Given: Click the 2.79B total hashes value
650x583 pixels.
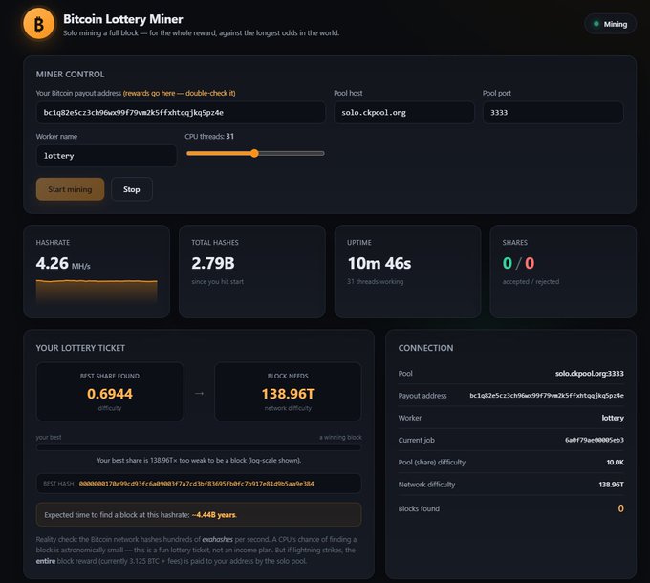Looking at the screenshot, I should (x=213, y=263).
